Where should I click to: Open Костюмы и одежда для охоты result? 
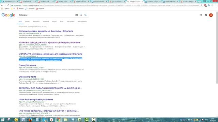coord(49,43)
